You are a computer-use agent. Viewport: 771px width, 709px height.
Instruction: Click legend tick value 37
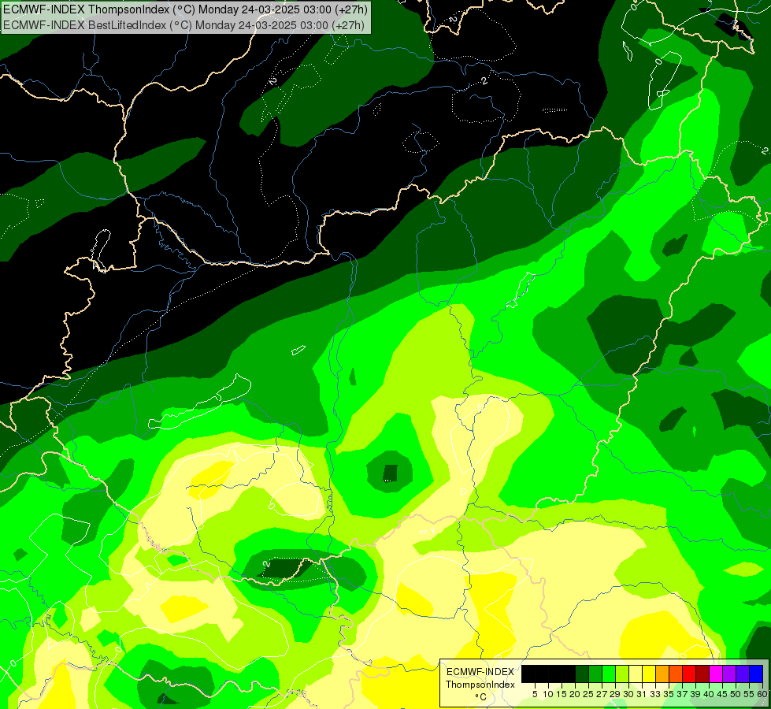point(681,694)
